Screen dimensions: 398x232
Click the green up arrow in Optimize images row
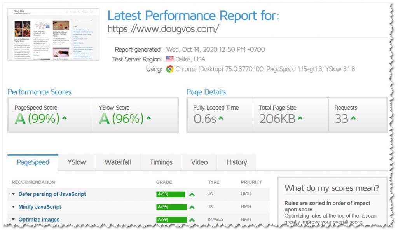point(192,220)
